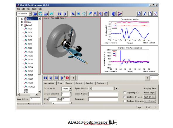Viewport: 173px width, 128px height.
Task: Click frame slider left arrow
Action: click(73, 78)
